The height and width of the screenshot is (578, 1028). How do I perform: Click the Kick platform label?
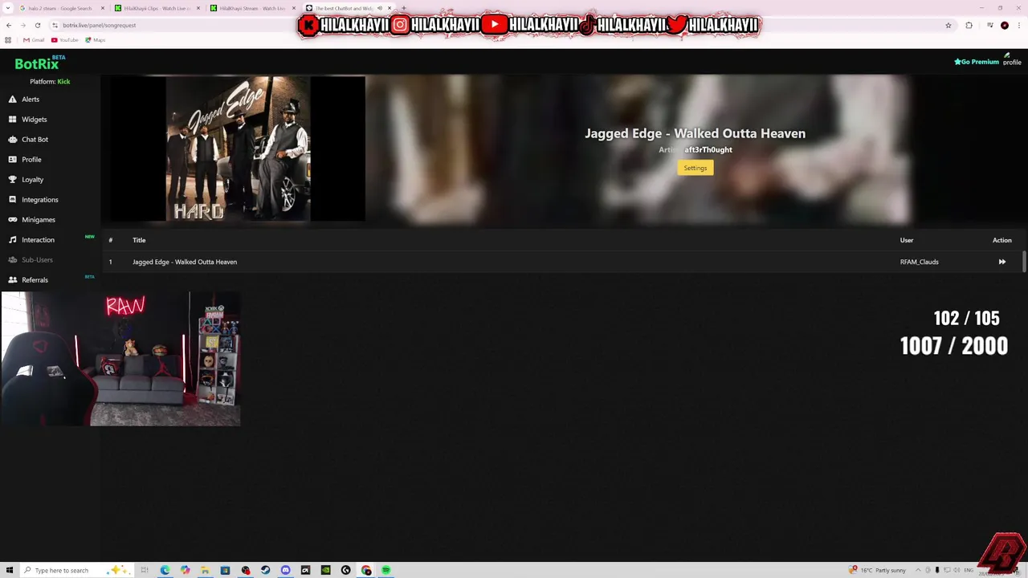(x=63, y=81)
